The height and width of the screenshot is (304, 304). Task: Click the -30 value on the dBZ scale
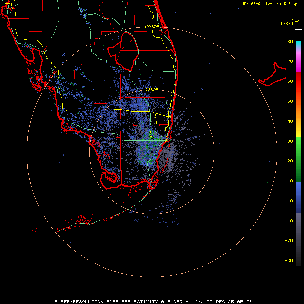pos(289,261)
